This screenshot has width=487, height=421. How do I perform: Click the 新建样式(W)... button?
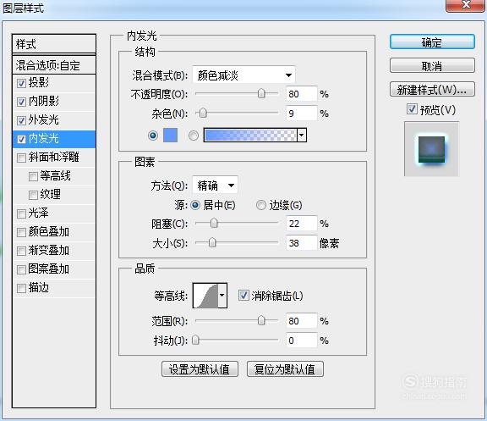[x=432, y=90]
